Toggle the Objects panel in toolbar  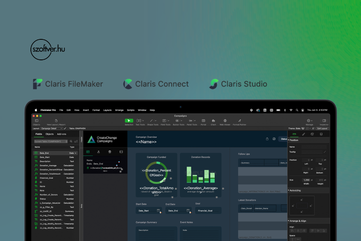click(37, 120)
